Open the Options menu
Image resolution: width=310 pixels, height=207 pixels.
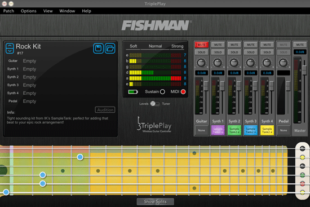[29, 11]
